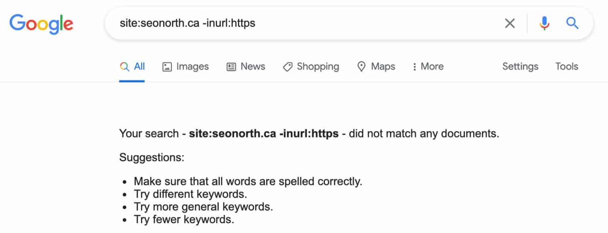Viewport: 608px width, 233px height.
Task: Click the map pin icon next to Maps
Action: pyautogui.click(x=361, y=67)
